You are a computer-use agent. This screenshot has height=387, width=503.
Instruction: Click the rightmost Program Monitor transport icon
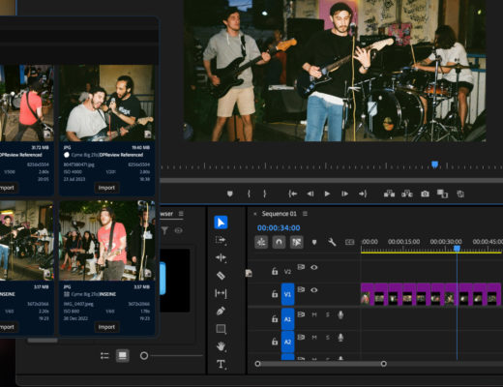coord(460,193)
